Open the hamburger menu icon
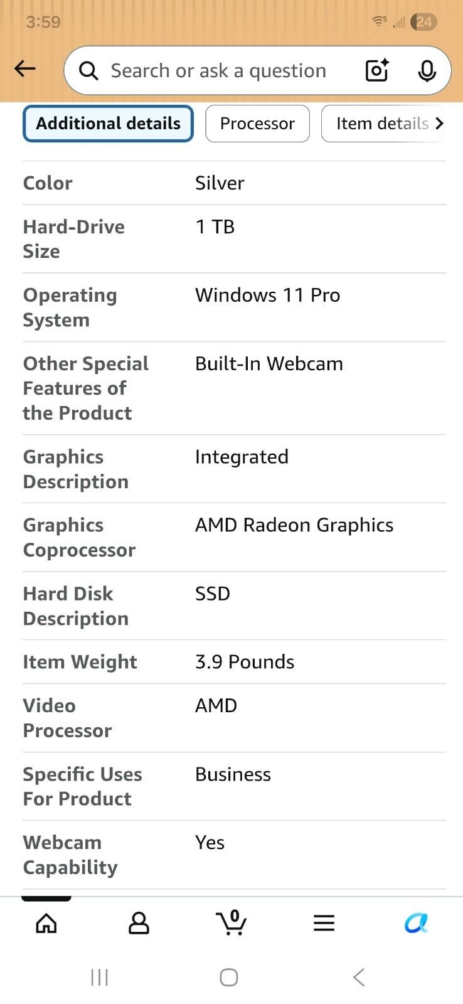This screenshot has height=1004, width=463. pos(324,923)
